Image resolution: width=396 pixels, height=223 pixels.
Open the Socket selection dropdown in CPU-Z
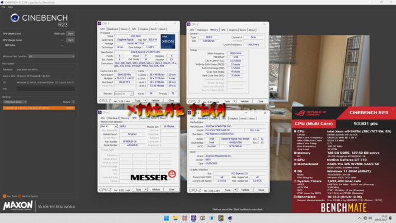coord(124,93)
